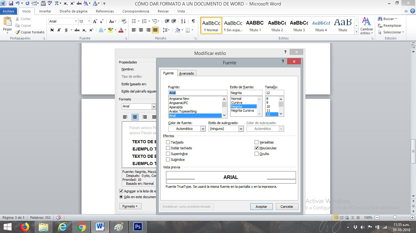Image resolution: width=416 pixels, height=233 pixels.
Task: Open the Revisar ribbon tab
Action: 163,11
